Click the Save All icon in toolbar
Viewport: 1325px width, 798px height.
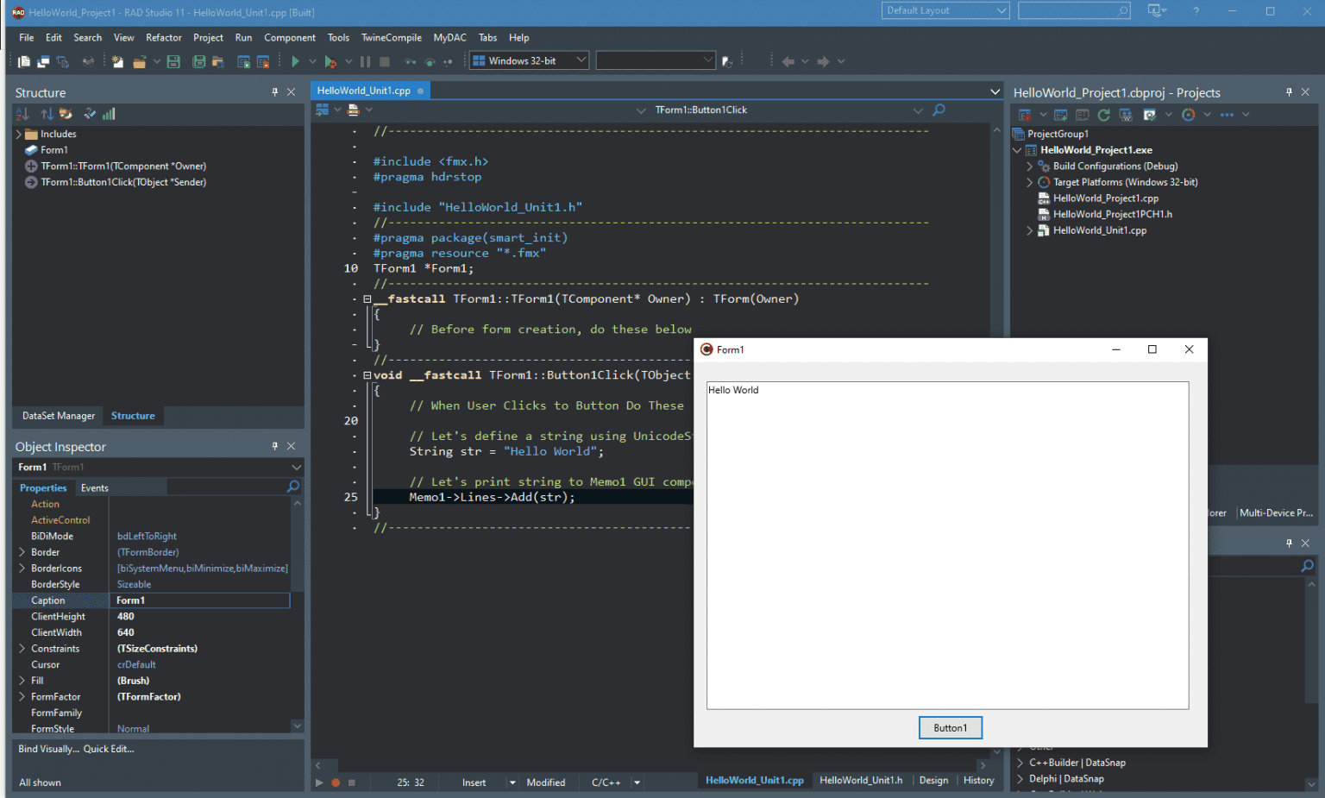(199, 61)
